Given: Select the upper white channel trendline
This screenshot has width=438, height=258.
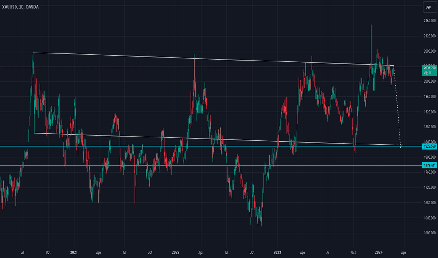Looking at the screenshot, I should tap(213, 59).
